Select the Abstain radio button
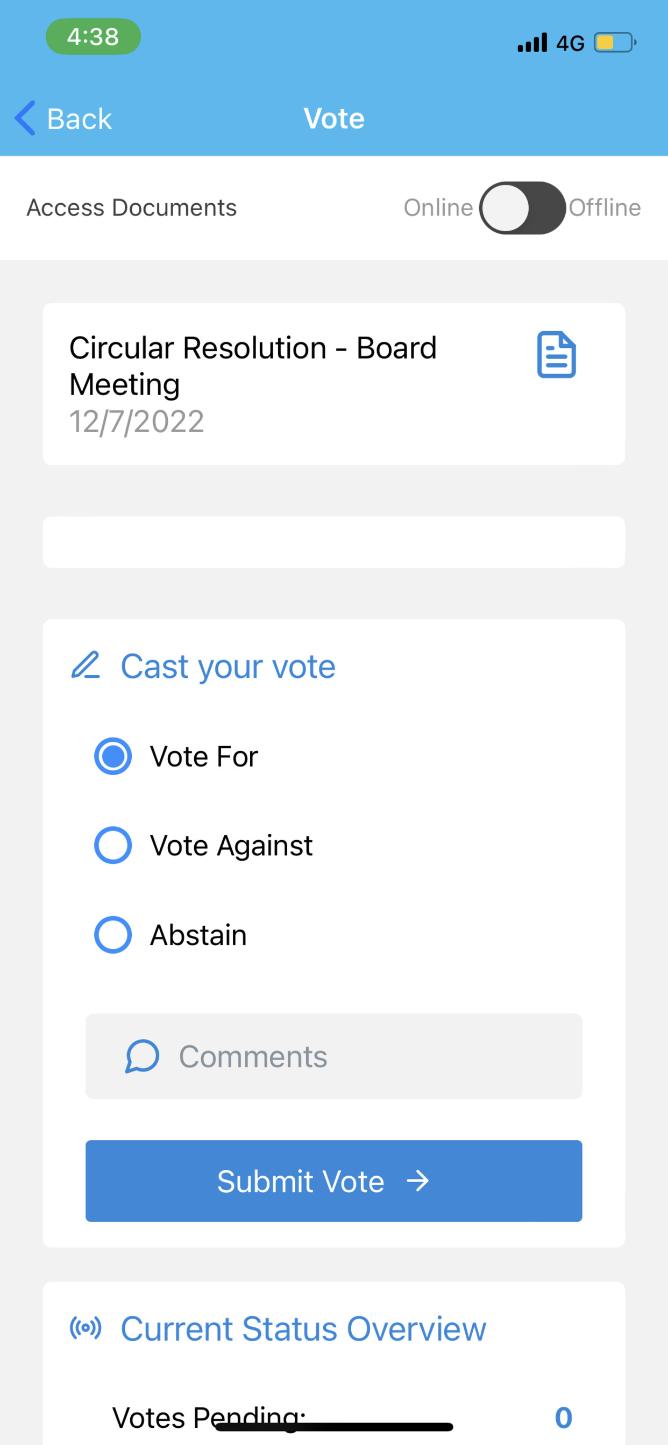 [113, 934]
